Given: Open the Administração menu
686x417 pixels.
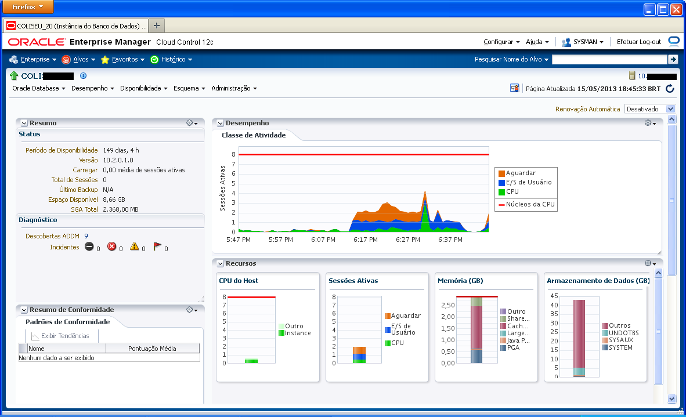Looking at the screenshot, I should coord(234,88).
